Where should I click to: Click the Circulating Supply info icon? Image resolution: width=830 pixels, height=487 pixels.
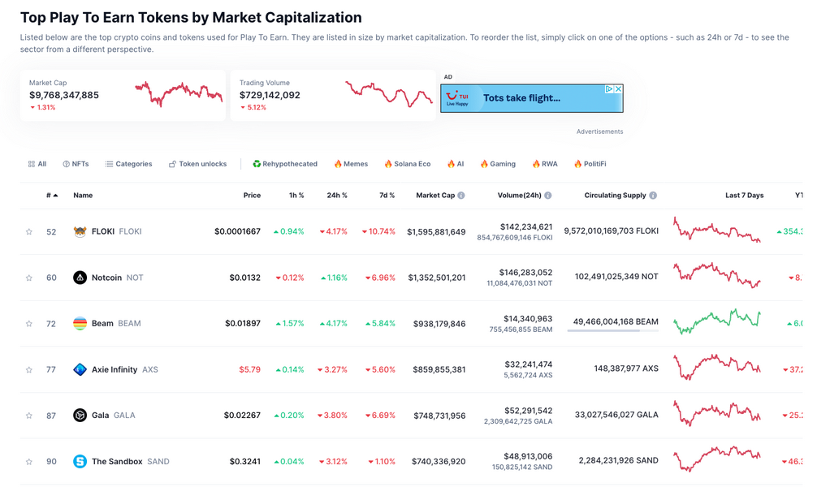653,196
